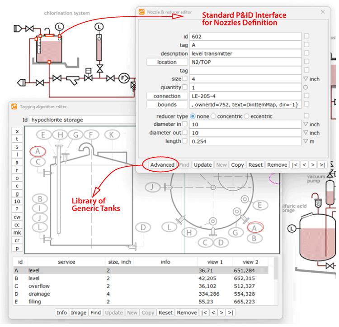The image size is (339, 327).
Task: Click Tagging algorithm editor window icon
Action: coord(14,107)
